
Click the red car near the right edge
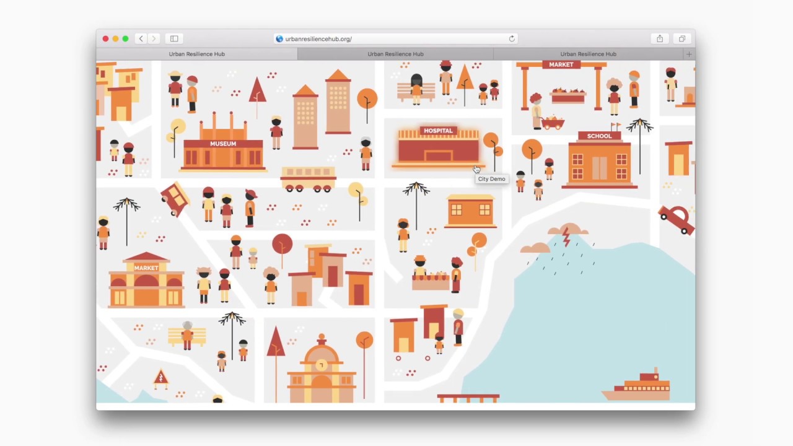(x=677, y=219)
